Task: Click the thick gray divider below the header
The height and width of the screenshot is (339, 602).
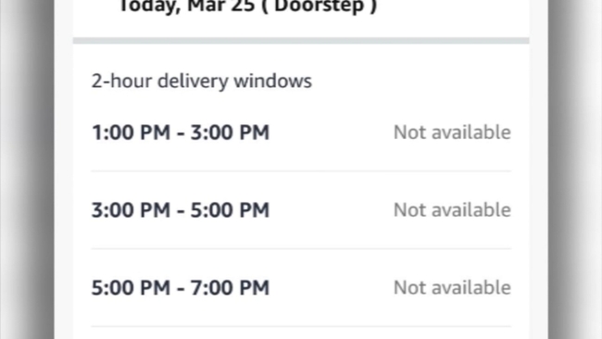Action: click(x=301, y=41)
